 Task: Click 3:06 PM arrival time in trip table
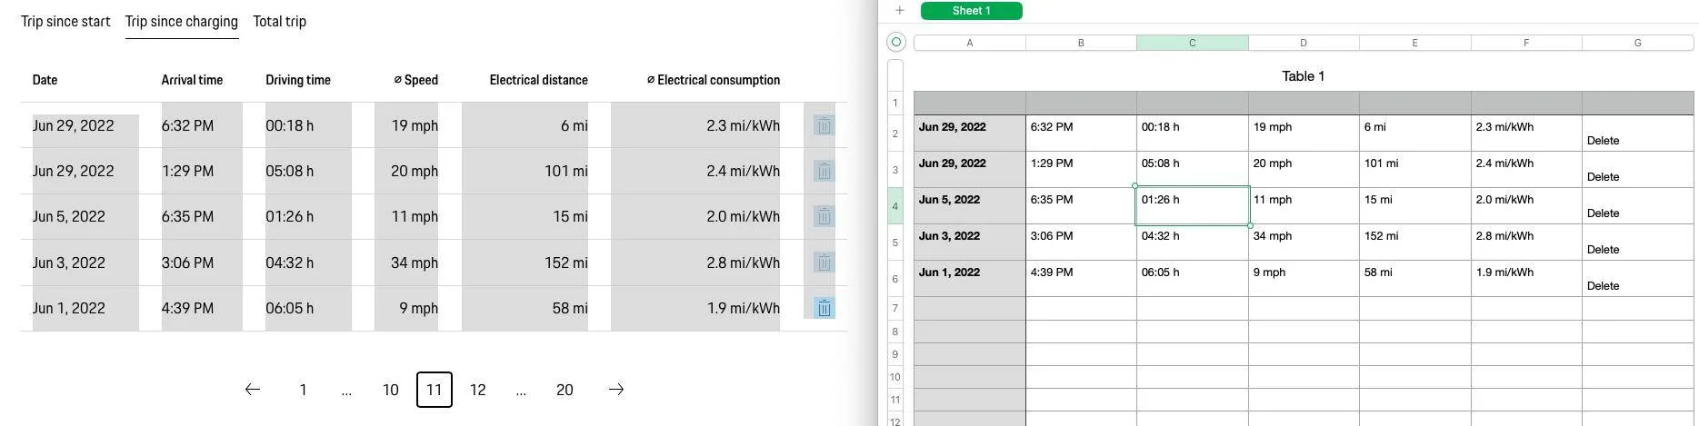pyautogui.click(x=187, y=263)
